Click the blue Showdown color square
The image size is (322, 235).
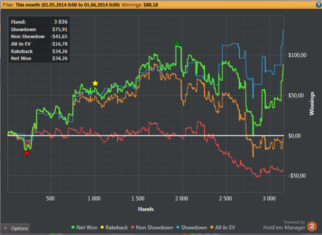178,227
